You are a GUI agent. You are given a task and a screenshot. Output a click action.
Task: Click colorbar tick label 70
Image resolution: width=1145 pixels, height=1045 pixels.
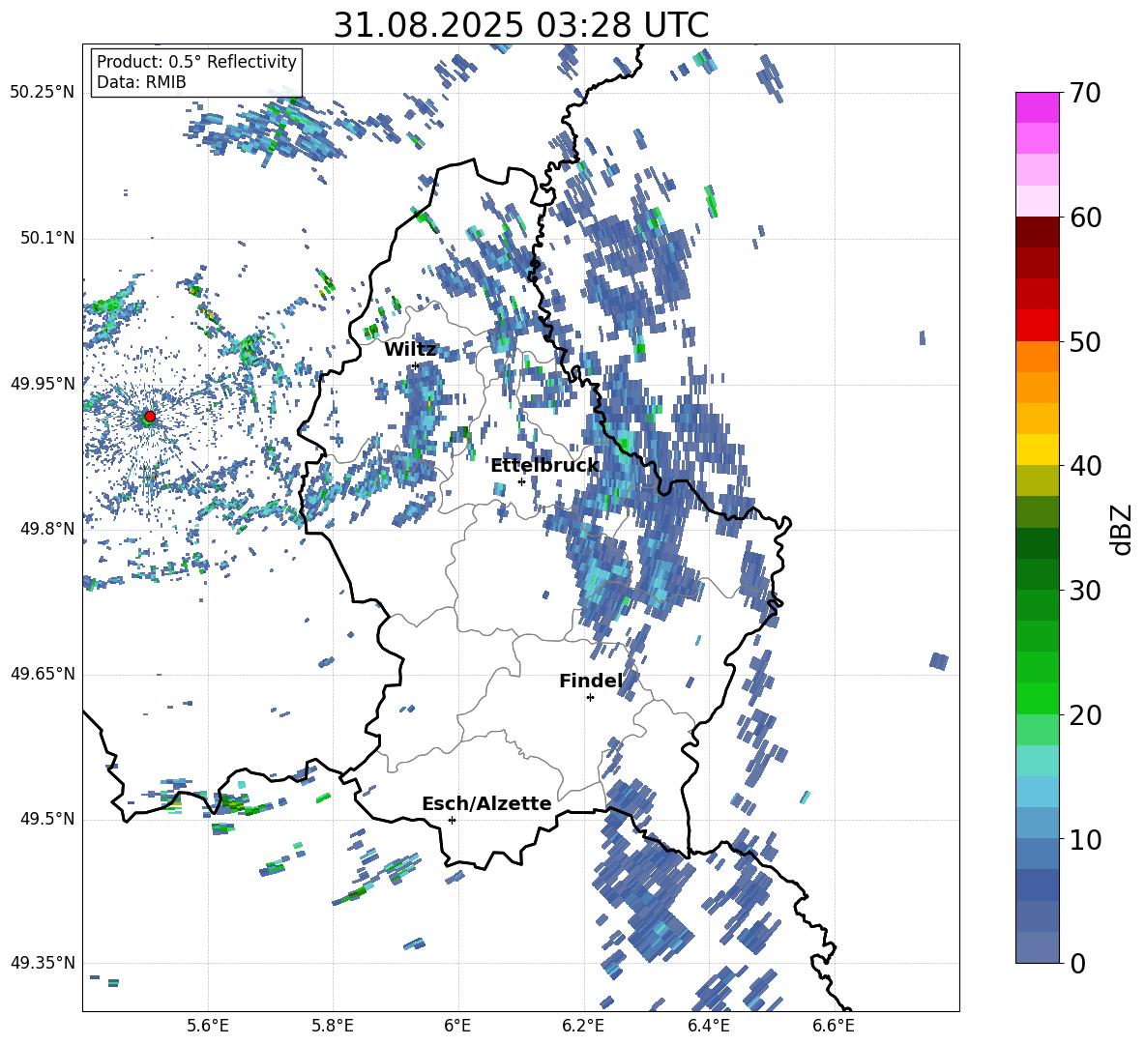point(1085,94)
